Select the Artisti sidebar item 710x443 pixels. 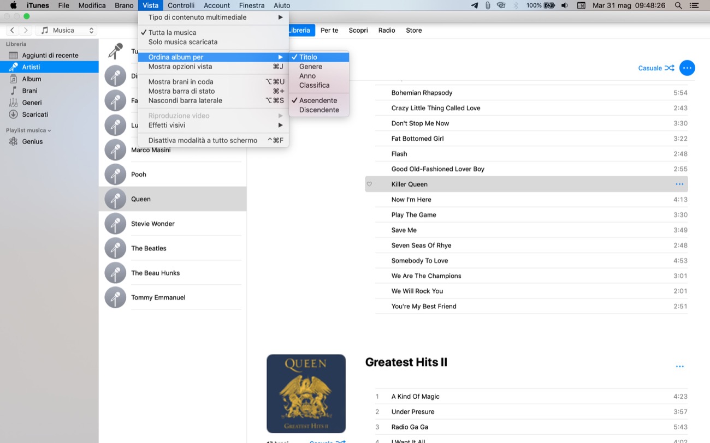[x=49, y=67]
